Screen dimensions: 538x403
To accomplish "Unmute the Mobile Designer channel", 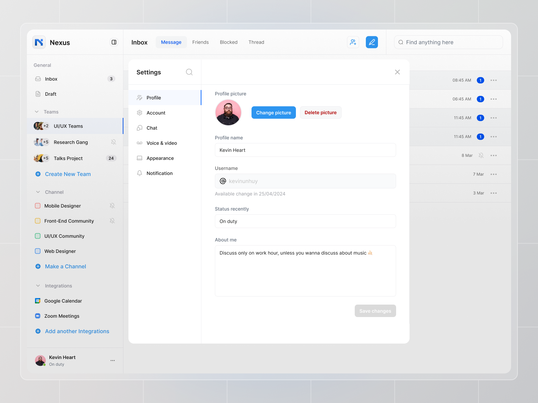I will point(112,206).
